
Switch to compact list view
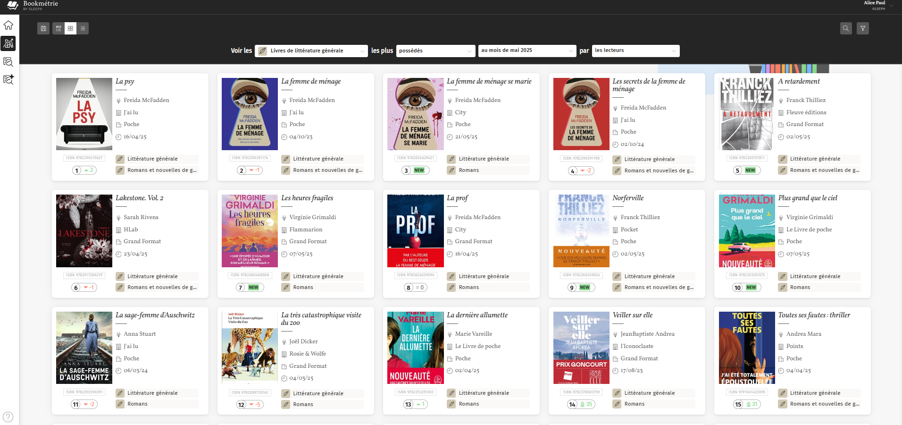click(83, 28)
